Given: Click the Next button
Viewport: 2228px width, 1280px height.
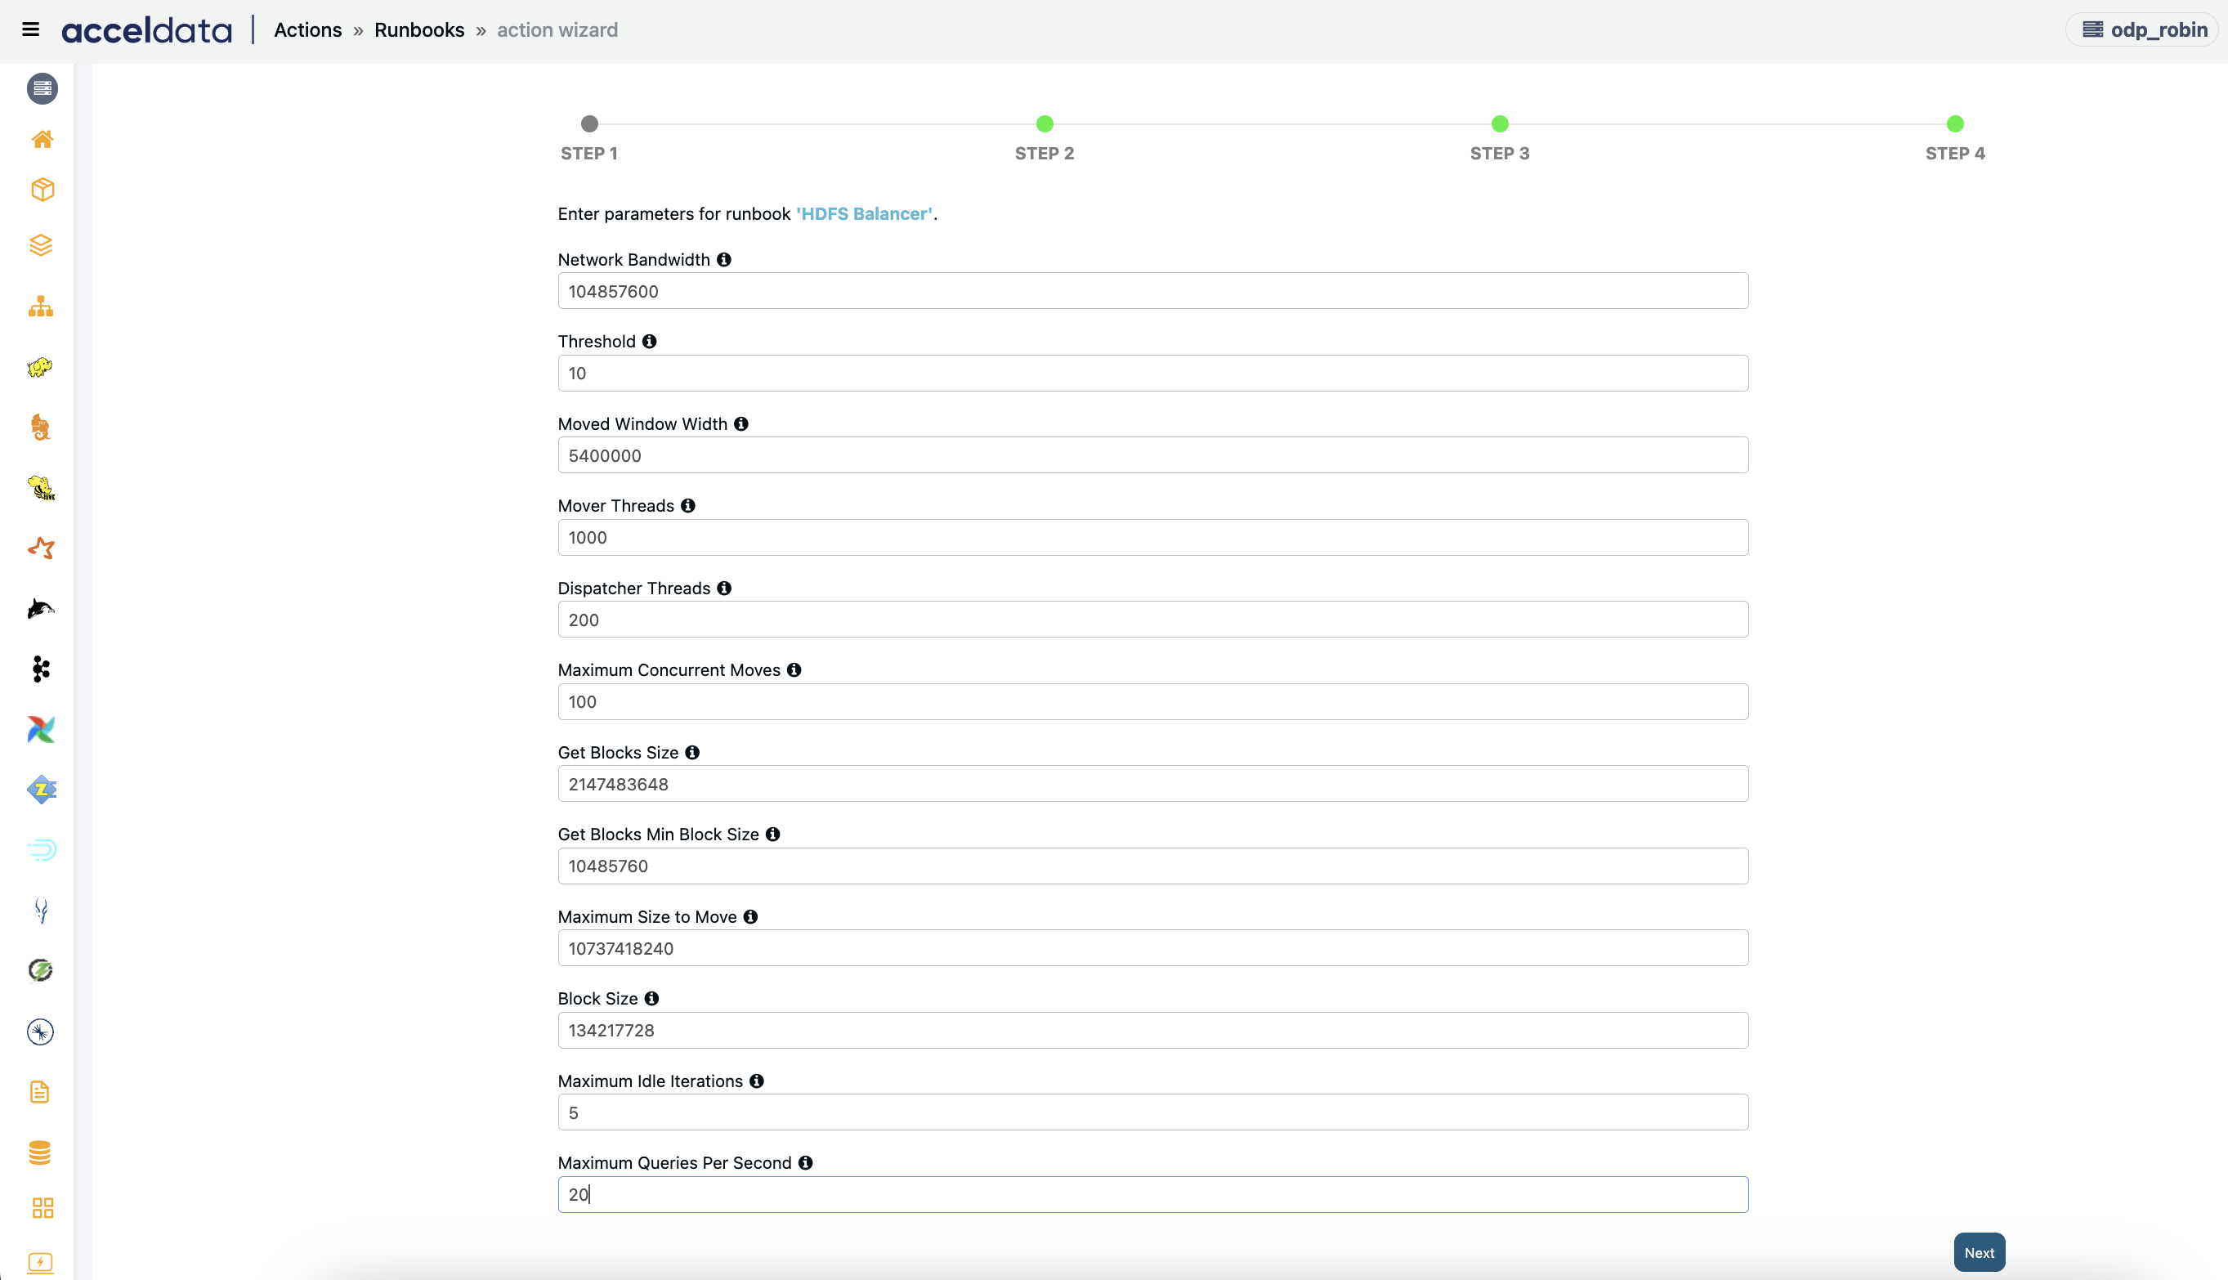Looking at the screenshot, I should 1980,1253.
